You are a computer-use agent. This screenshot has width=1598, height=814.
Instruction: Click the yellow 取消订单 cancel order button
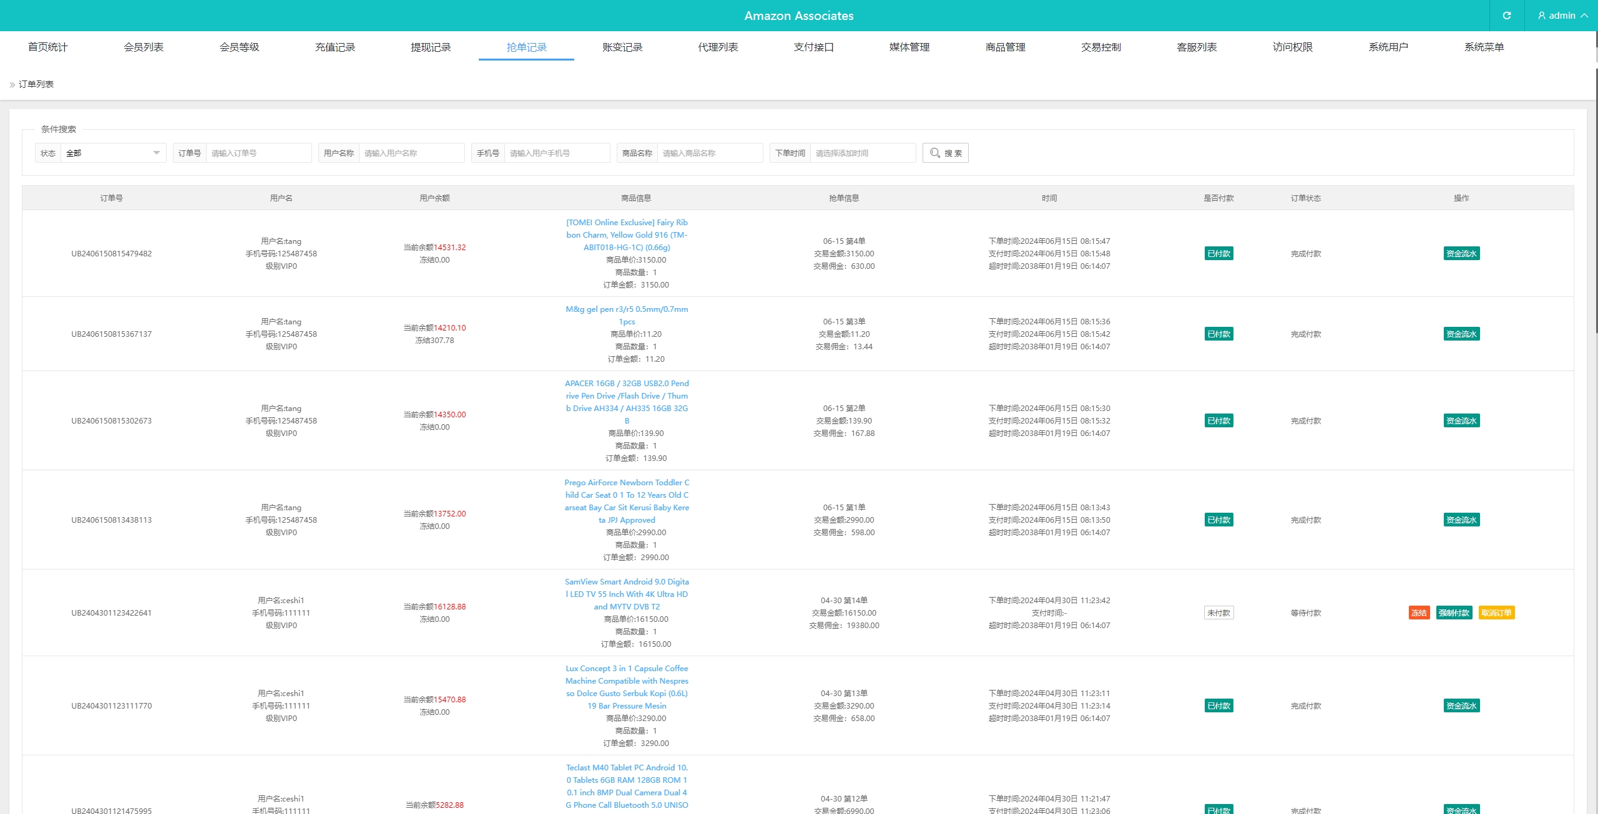click(1496, 613)
